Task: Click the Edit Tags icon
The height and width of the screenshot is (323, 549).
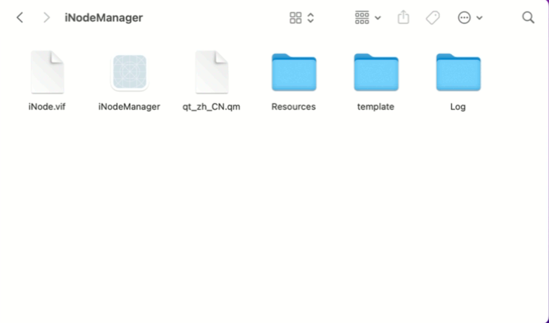Action: point(433,18)
